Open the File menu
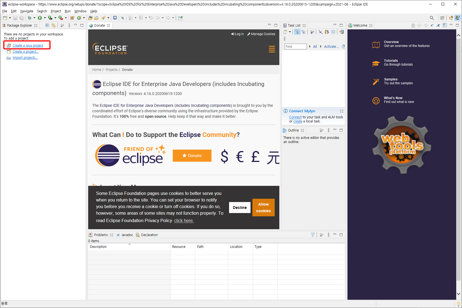Screen dimensions: 462x308 [x=5, y=11]
